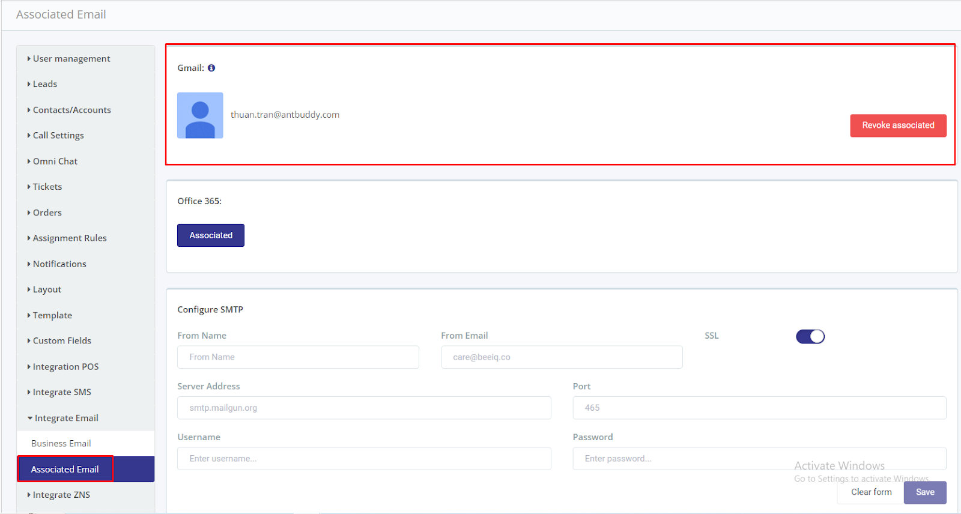Click the Gmail account avatar thumbnail

[200, 115]
